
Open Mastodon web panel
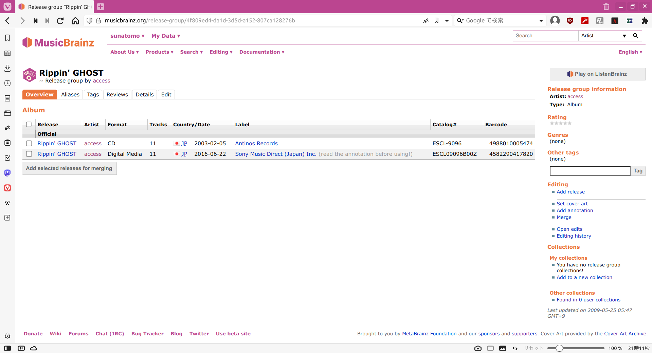click(7, 173)
